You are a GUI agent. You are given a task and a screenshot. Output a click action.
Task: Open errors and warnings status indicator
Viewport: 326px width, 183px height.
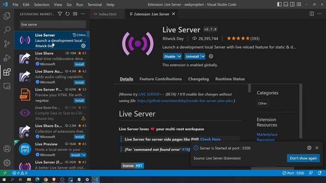click(20, 173)
